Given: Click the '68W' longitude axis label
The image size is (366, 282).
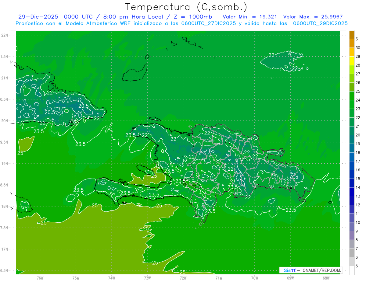Looking at the screenshot, I should pyautogui.click(x=326, y=278).
